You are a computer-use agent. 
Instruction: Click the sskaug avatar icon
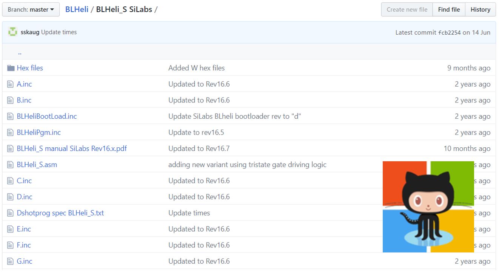click(12, 32)
